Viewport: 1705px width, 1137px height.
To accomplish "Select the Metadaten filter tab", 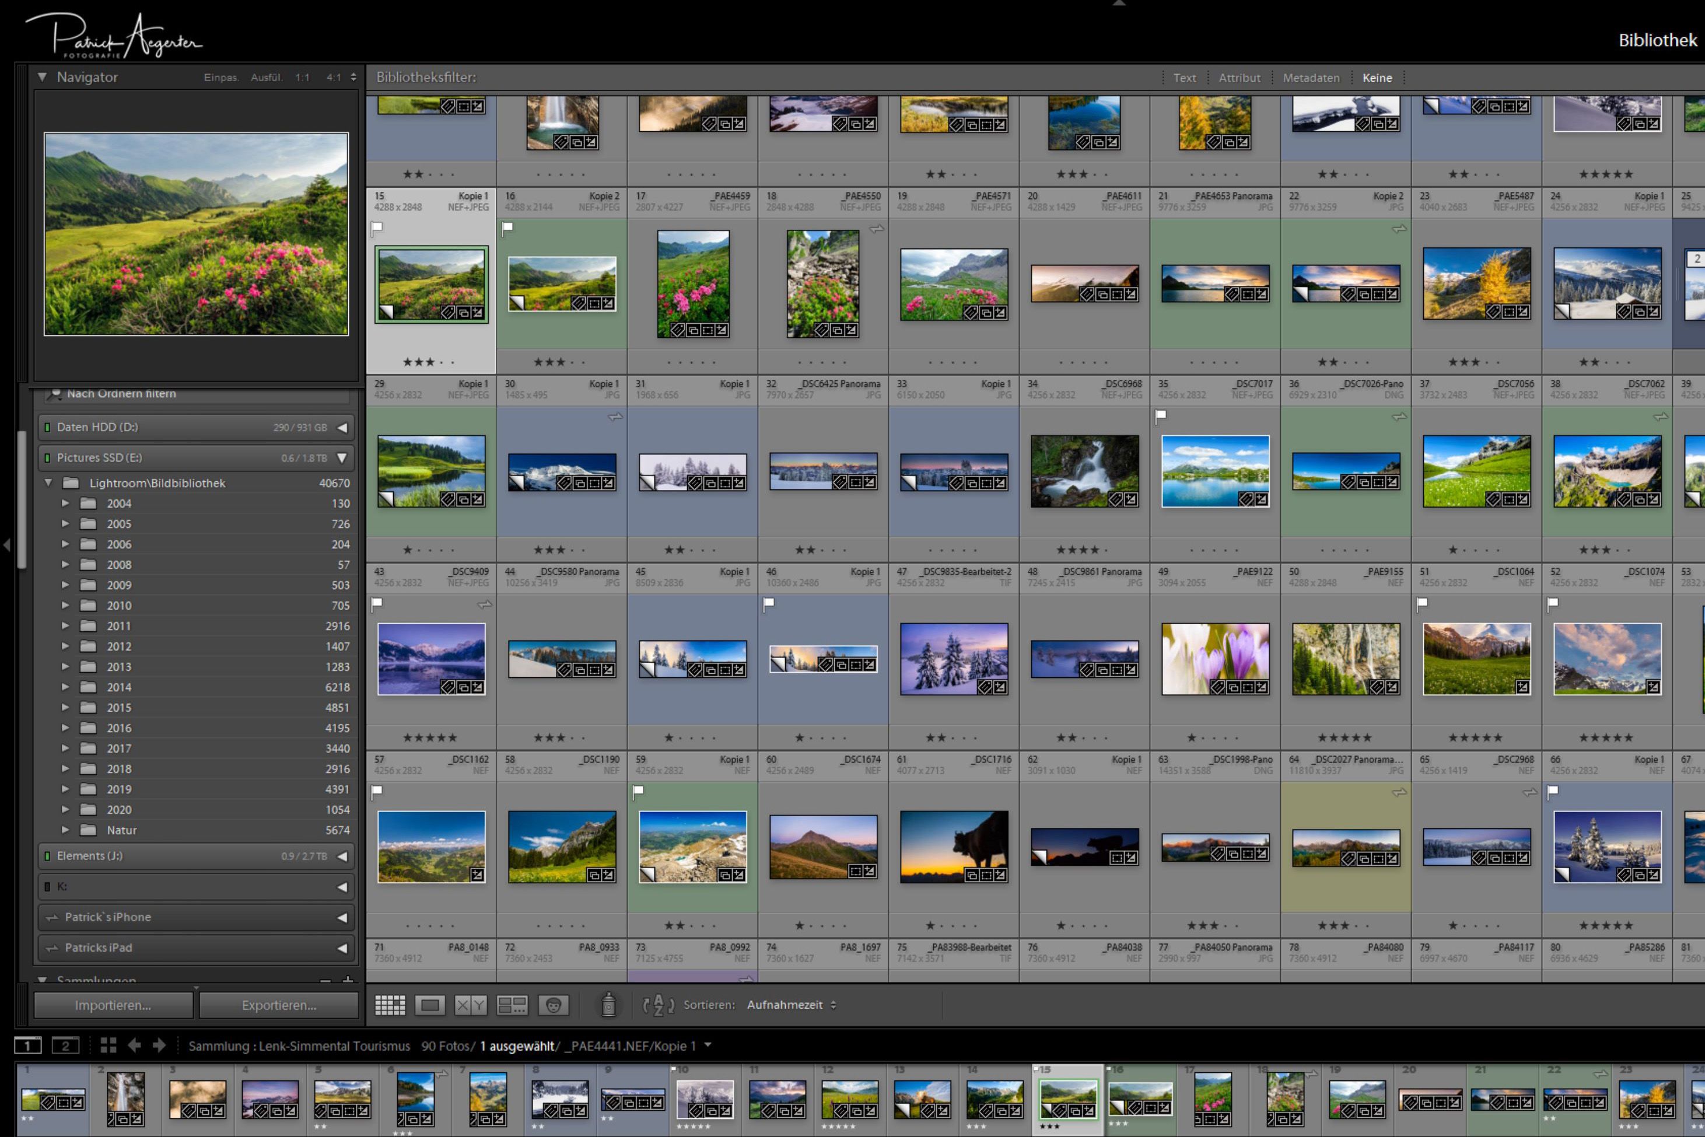I will point(1311,78).
